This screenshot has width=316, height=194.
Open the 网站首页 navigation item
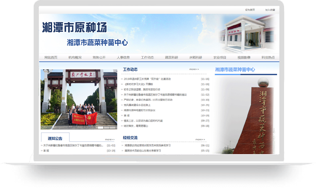coord(50,58)
